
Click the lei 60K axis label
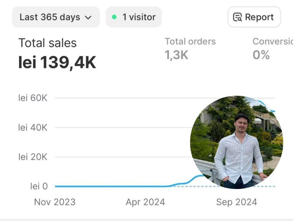pos(33,98)
